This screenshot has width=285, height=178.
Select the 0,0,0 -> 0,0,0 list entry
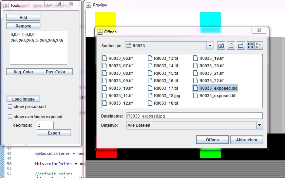[x=22, y=35]
